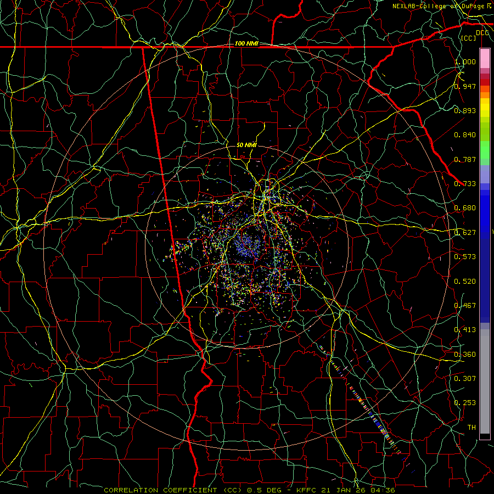
Task: Click the periwinkle swatch near 0.733
Action: pyautogui.click(x=485, y=175)
